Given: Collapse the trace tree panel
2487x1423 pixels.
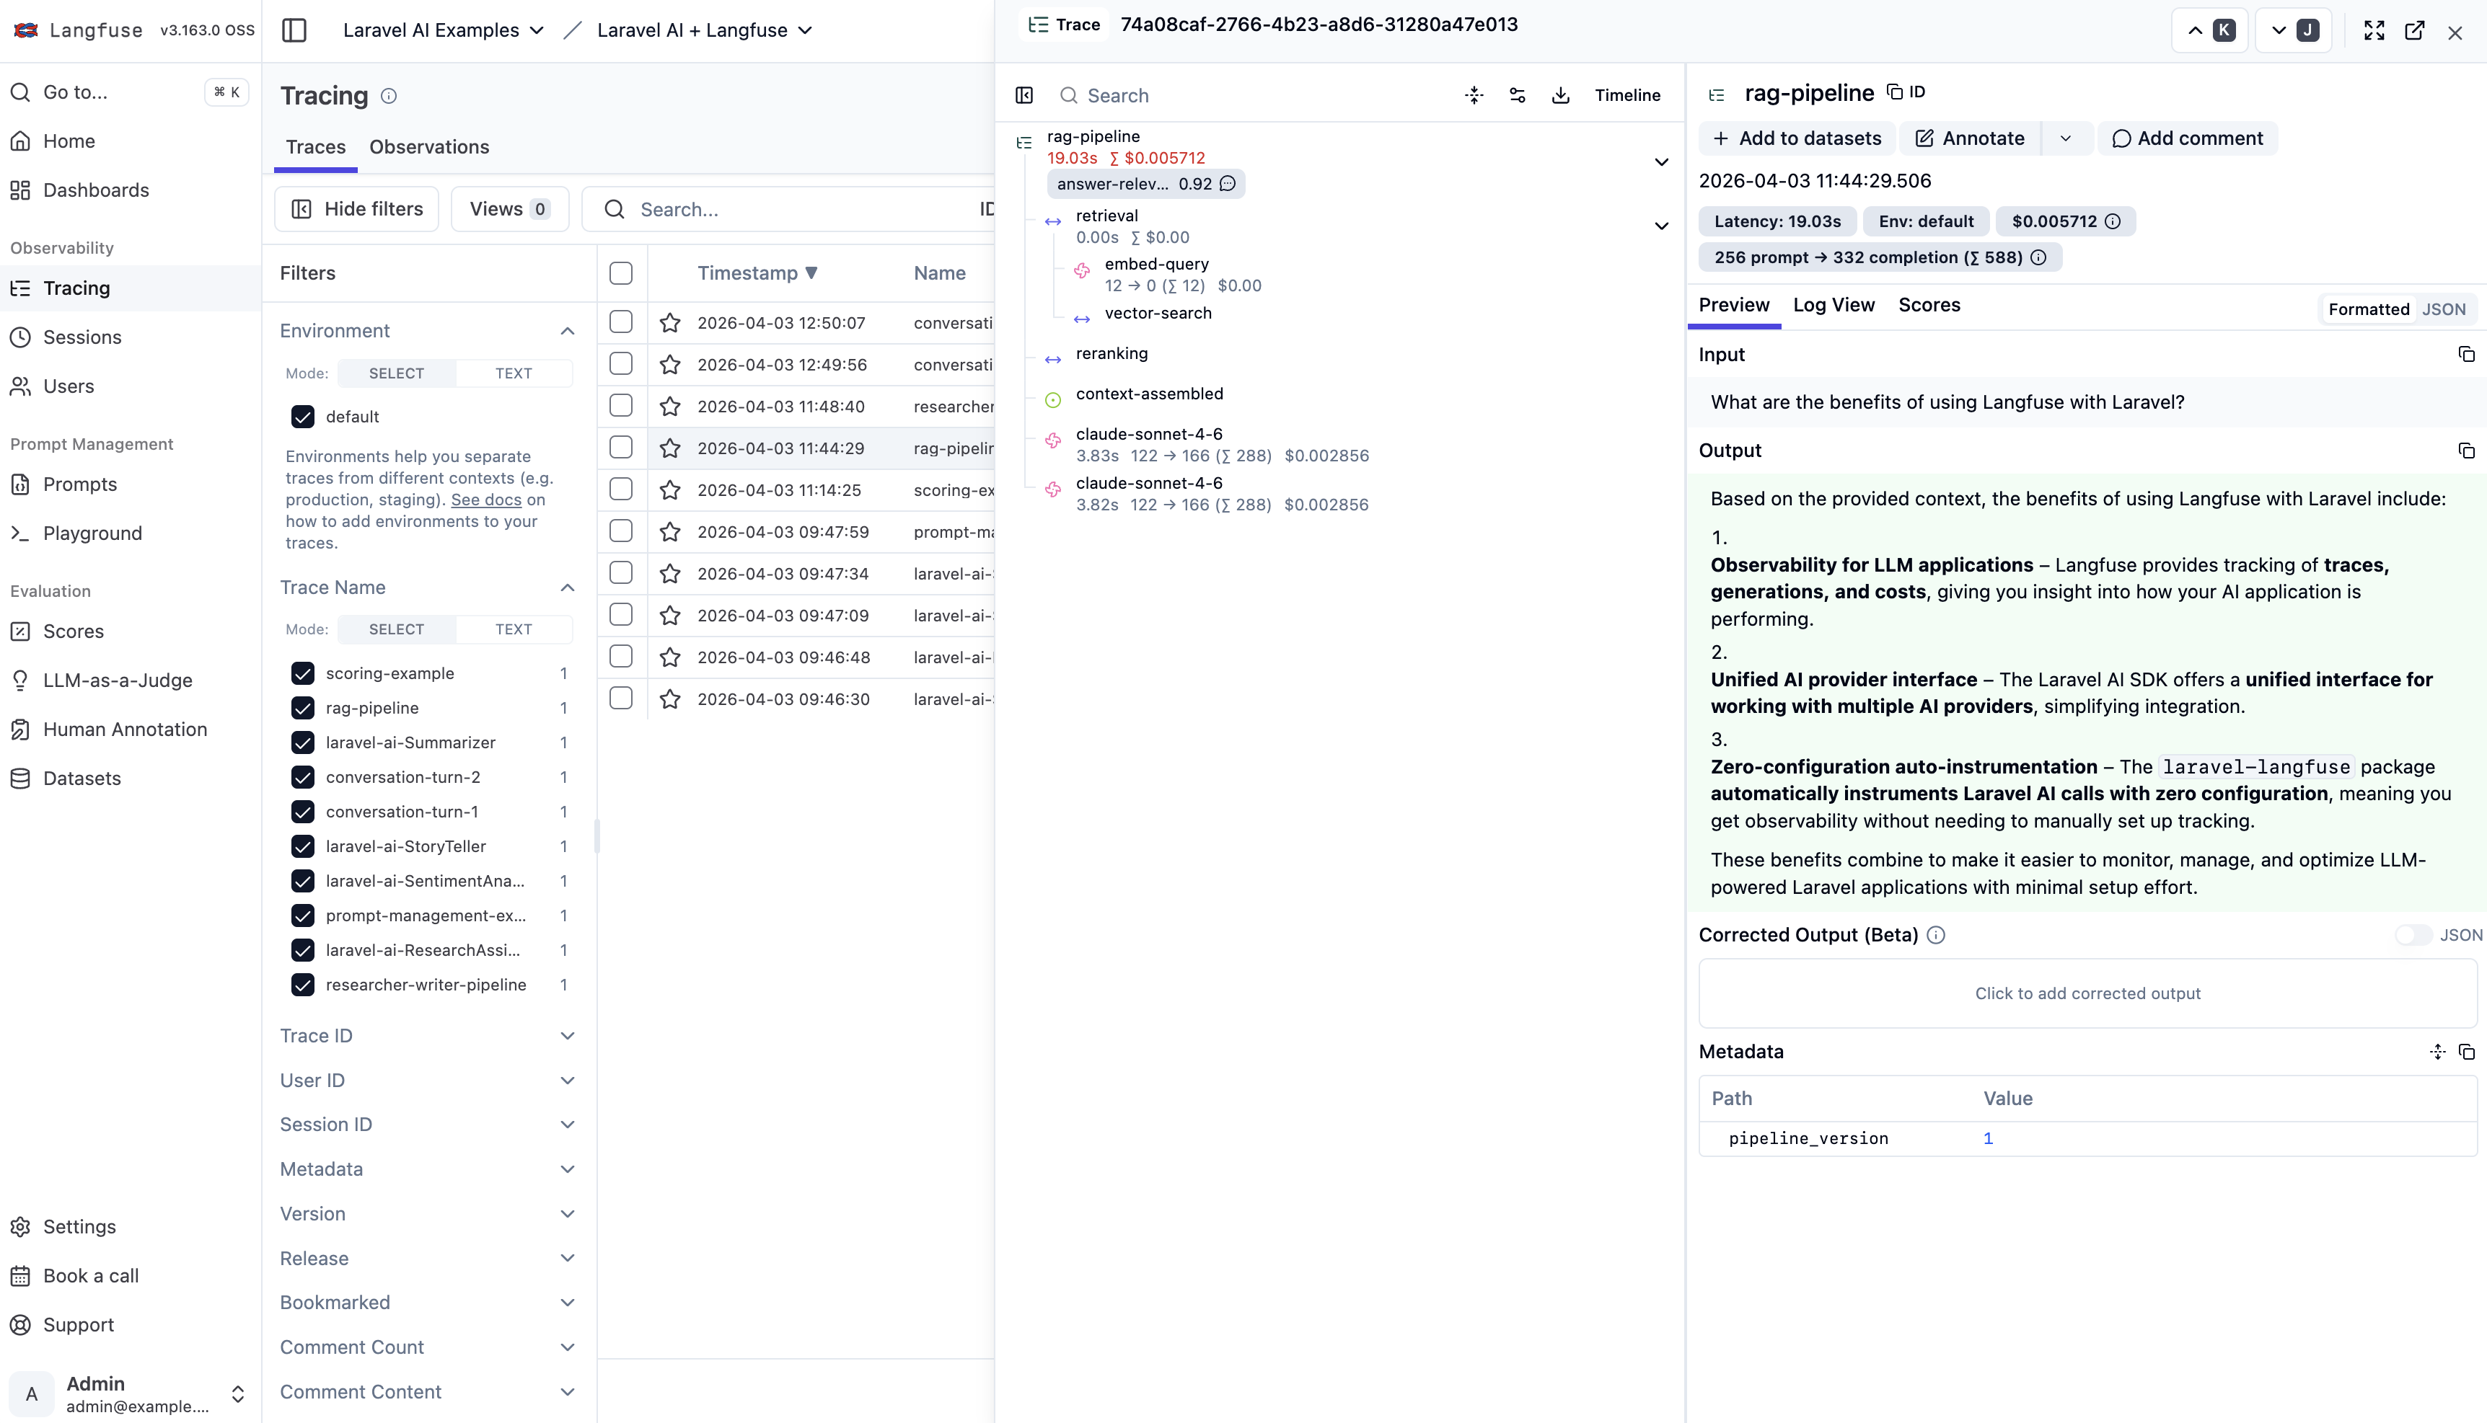Looking at the screenshot, I should 1024,95.
